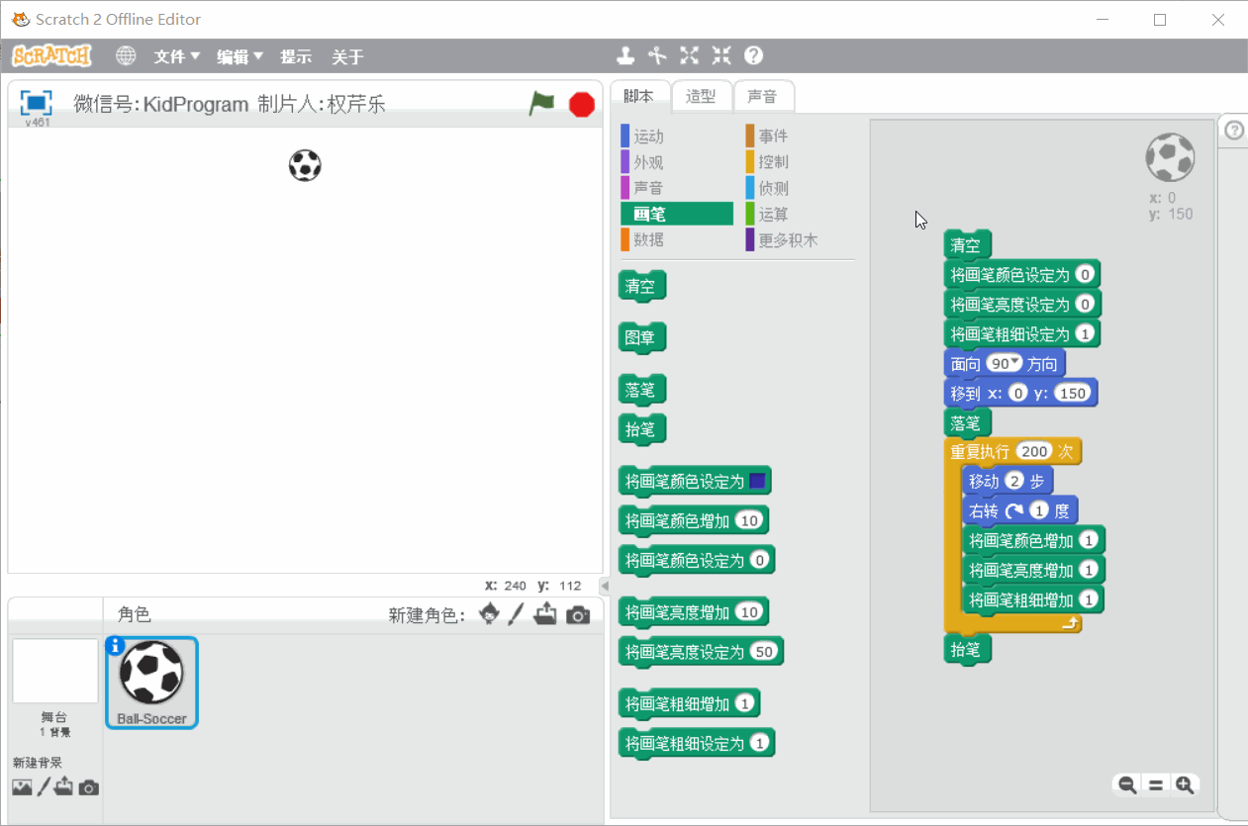1248x826 pixels.
Task: Select the delete scissors tool
Action: 657,55
